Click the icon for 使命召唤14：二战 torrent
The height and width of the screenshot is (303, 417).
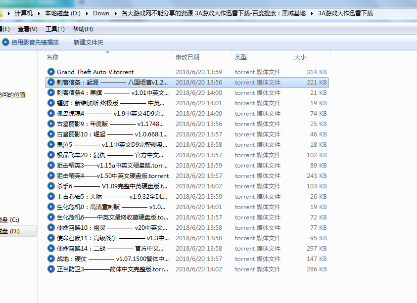tap(51, 248)
